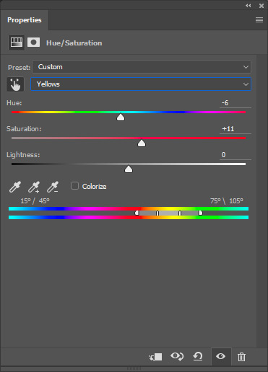Select the Properties tab
Viewport: 268px width, 372px height.
25,20
